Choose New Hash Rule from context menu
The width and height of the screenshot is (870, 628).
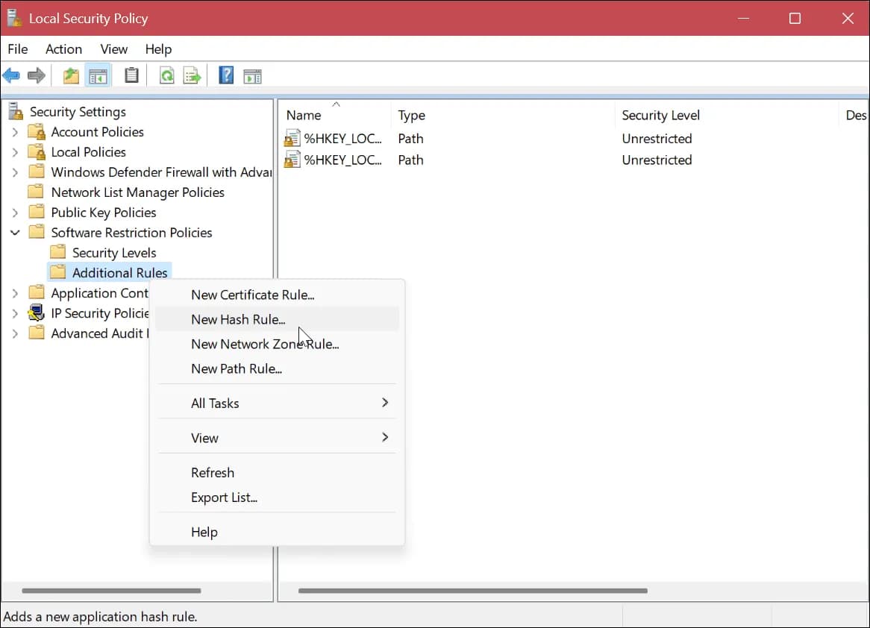(238, 319)
